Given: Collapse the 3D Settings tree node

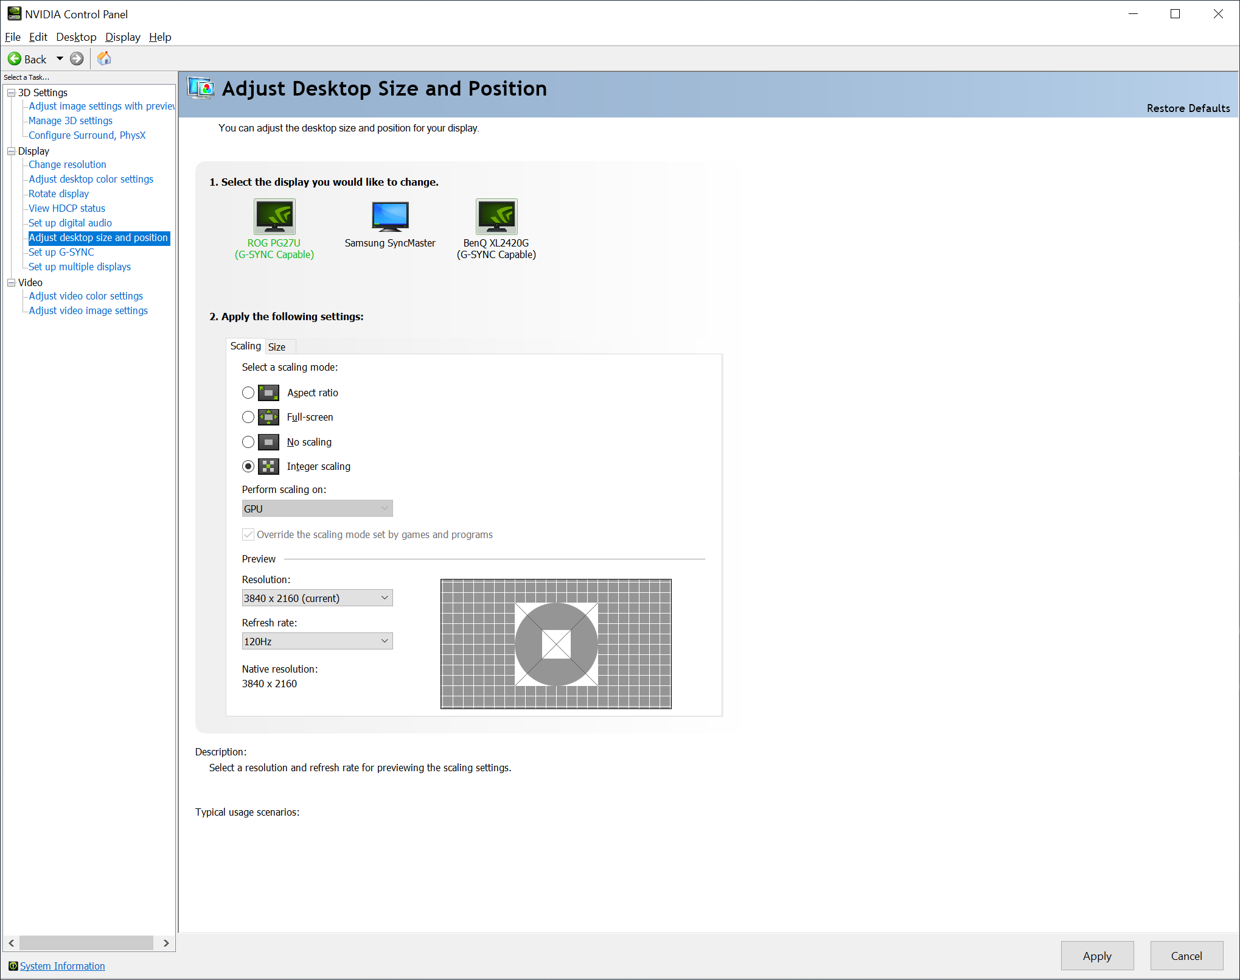Looking at the screenshot, I should 11,93.
